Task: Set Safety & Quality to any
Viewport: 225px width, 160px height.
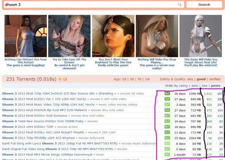Action: (x=190, y=79)
